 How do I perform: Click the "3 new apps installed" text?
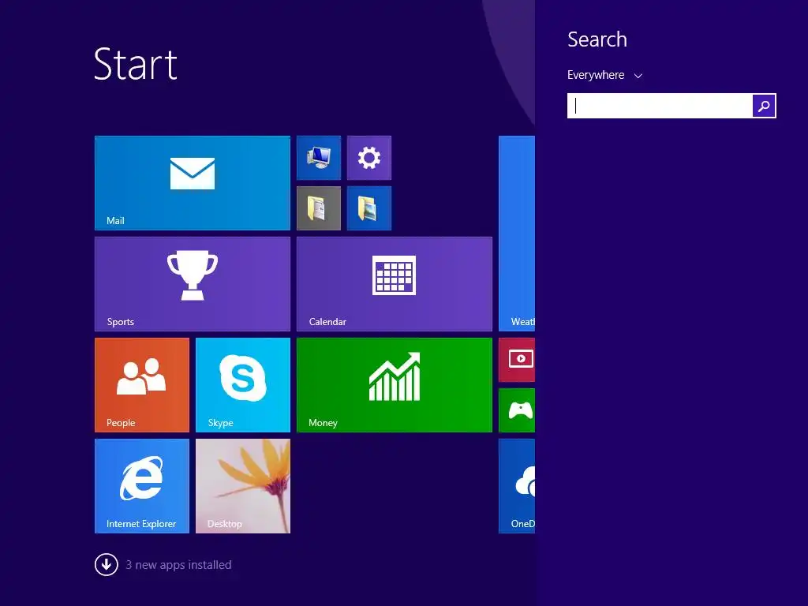tap(178, 565)
